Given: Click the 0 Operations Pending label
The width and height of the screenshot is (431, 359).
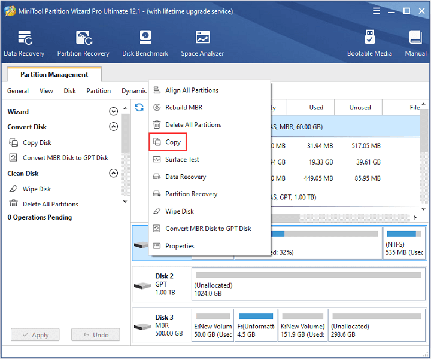Looking at the screenshot, I should point(40,217).
